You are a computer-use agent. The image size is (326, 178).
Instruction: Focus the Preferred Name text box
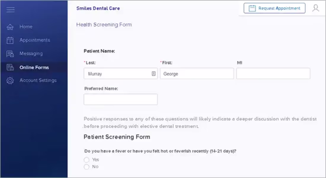point(120,99)
